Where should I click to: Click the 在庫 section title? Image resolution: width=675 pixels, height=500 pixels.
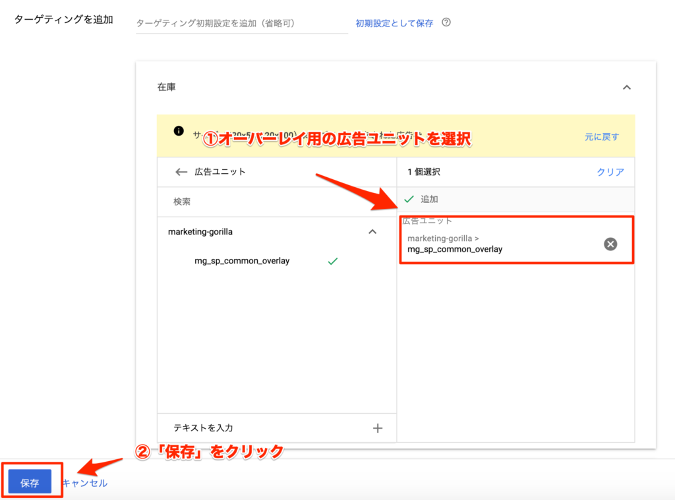(166, 88)
